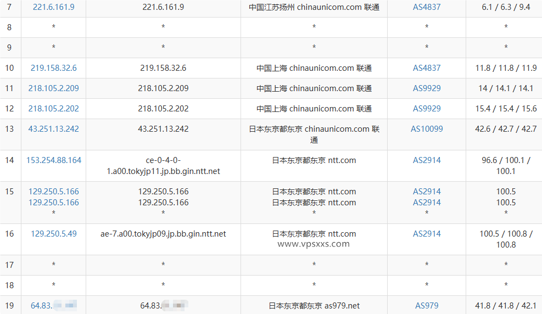Screen dimensions: 542x314
Task: Click the blue 218.105.2.209 link in hop 11
Action: (x=54, y=88)
